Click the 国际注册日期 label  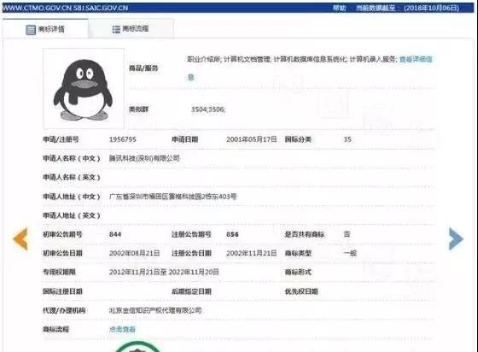click(x=62, y=291)
